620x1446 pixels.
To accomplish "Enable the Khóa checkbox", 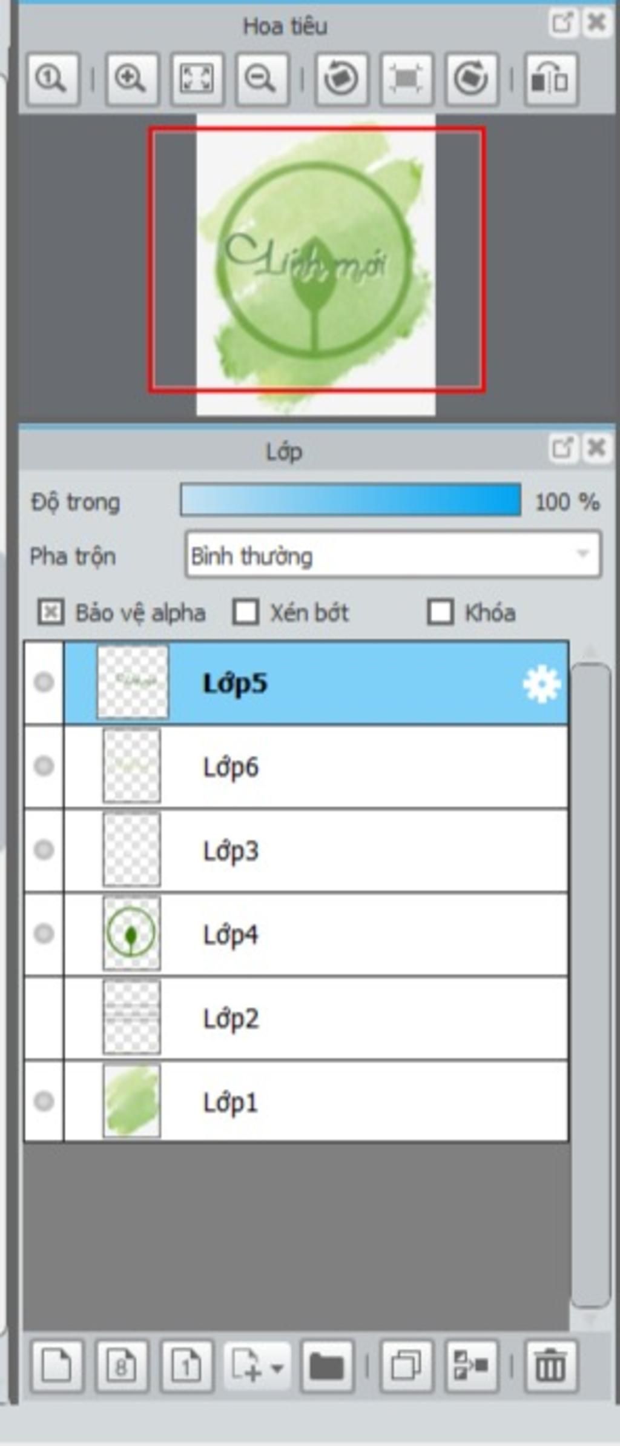I will 440,612.
